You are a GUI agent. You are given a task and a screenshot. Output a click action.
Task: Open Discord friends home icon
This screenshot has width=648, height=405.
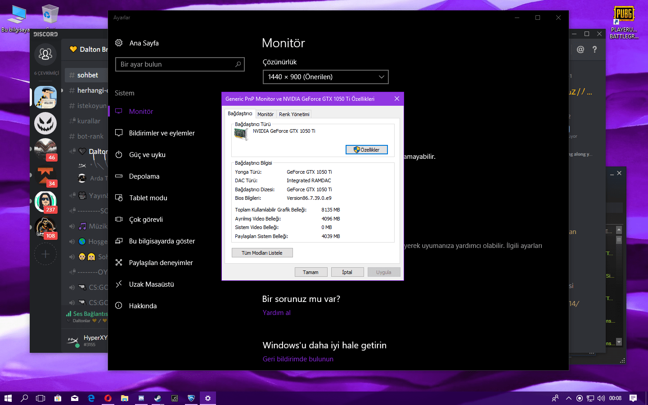pos(45,54)
